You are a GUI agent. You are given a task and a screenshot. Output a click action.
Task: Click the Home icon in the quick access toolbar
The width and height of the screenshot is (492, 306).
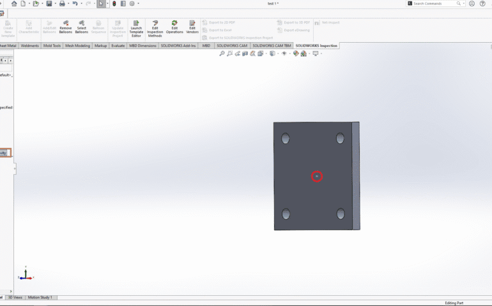point(14,3)
